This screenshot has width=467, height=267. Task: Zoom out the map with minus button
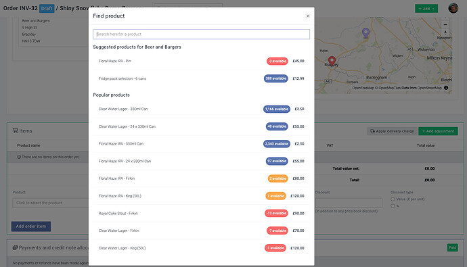(445, 25)
